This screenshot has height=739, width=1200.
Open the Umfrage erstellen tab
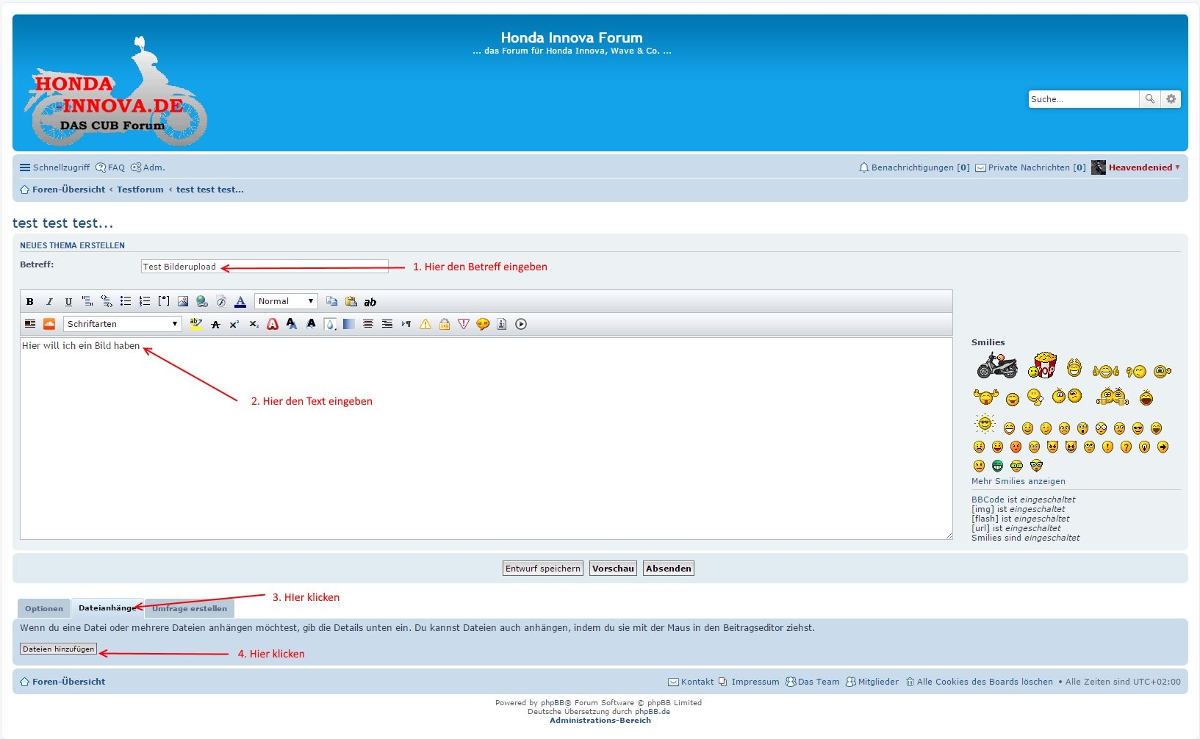(x=190, y=608)
